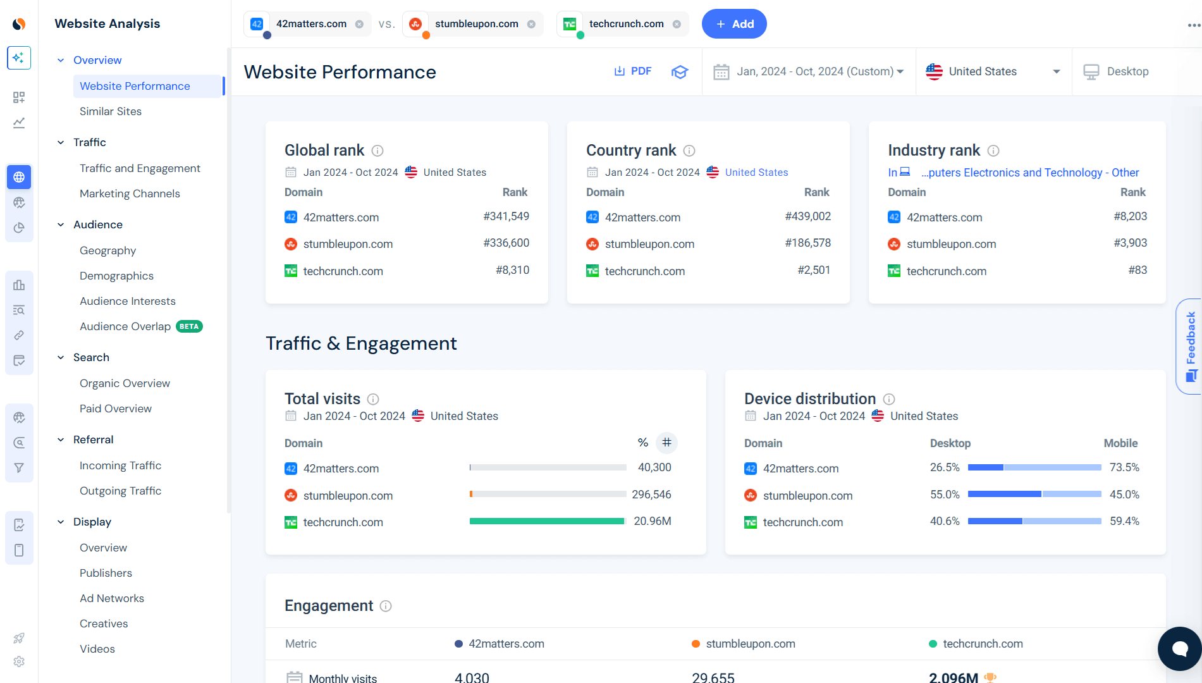Open Traffic and Engagement page
The width and height of the screenshot is (1202, 683).
[x=140, y=168]
